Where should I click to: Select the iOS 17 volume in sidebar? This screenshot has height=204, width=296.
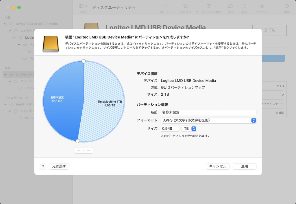click(29, 118)
